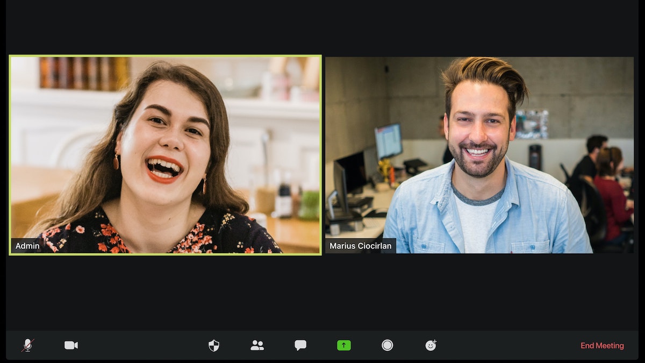Click the smiling man's face in Marius video

pos(478,129)
